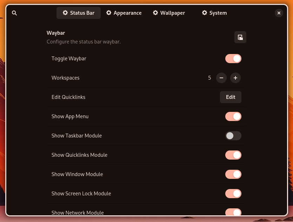
Task: Turn off Show Quicklinks Module
Action: tap(233, 155)
